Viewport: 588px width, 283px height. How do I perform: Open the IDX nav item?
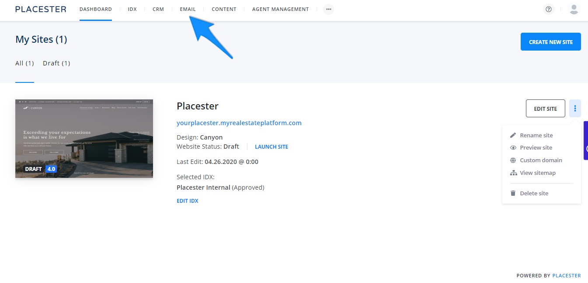132,9
